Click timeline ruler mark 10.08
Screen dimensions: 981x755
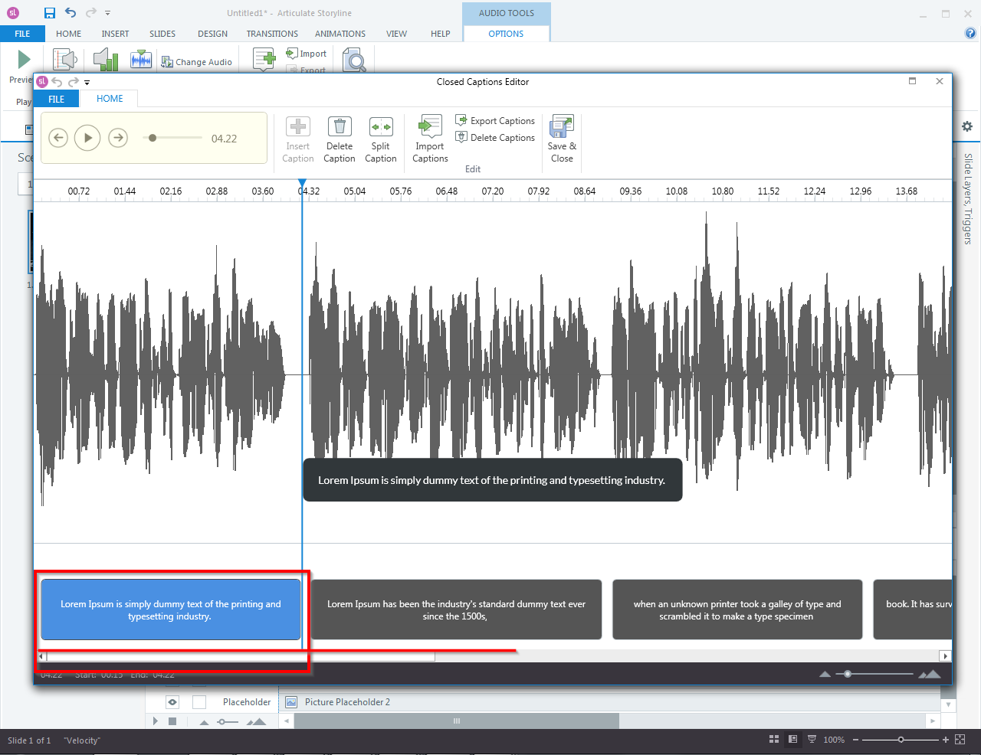coord(677,191)
